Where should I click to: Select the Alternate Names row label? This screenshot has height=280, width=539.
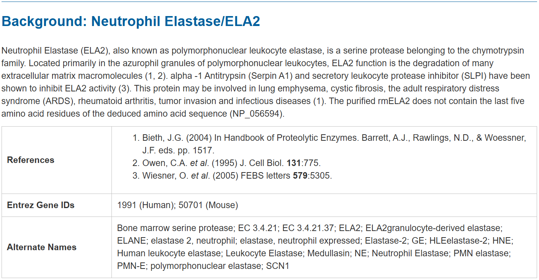[x=42, y=247]
